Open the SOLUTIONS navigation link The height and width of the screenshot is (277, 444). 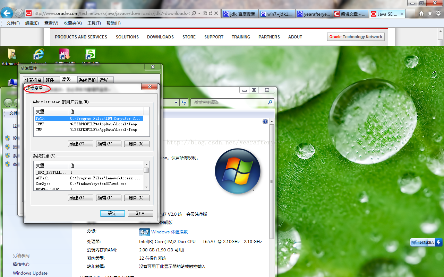(127, 37)
